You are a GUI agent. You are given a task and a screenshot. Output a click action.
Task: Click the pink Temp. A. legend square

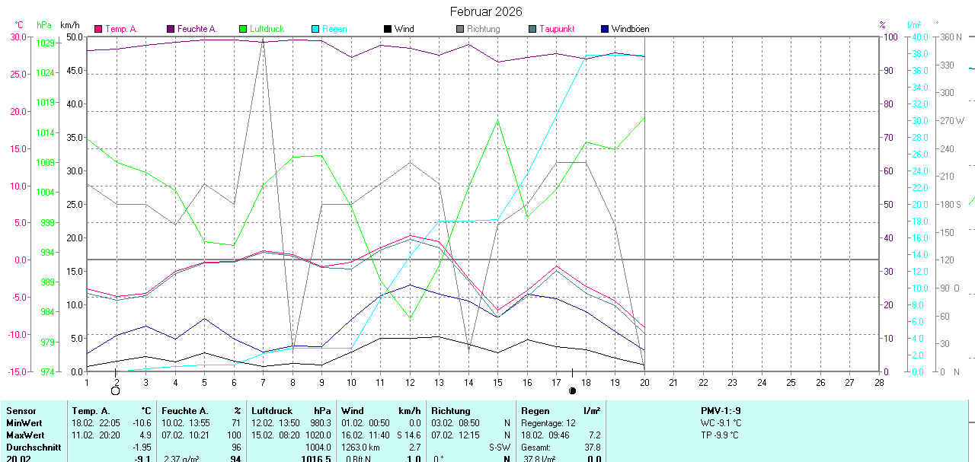(x=98, y=29)
